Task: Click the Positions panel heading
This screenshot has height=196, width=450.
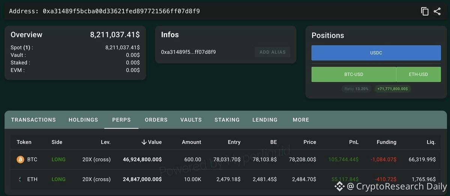Action: (328, 36)
